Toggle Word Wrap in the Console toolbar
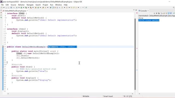This screenshot has width=175, height=98. pyautogui.click(x=166, y=13)
